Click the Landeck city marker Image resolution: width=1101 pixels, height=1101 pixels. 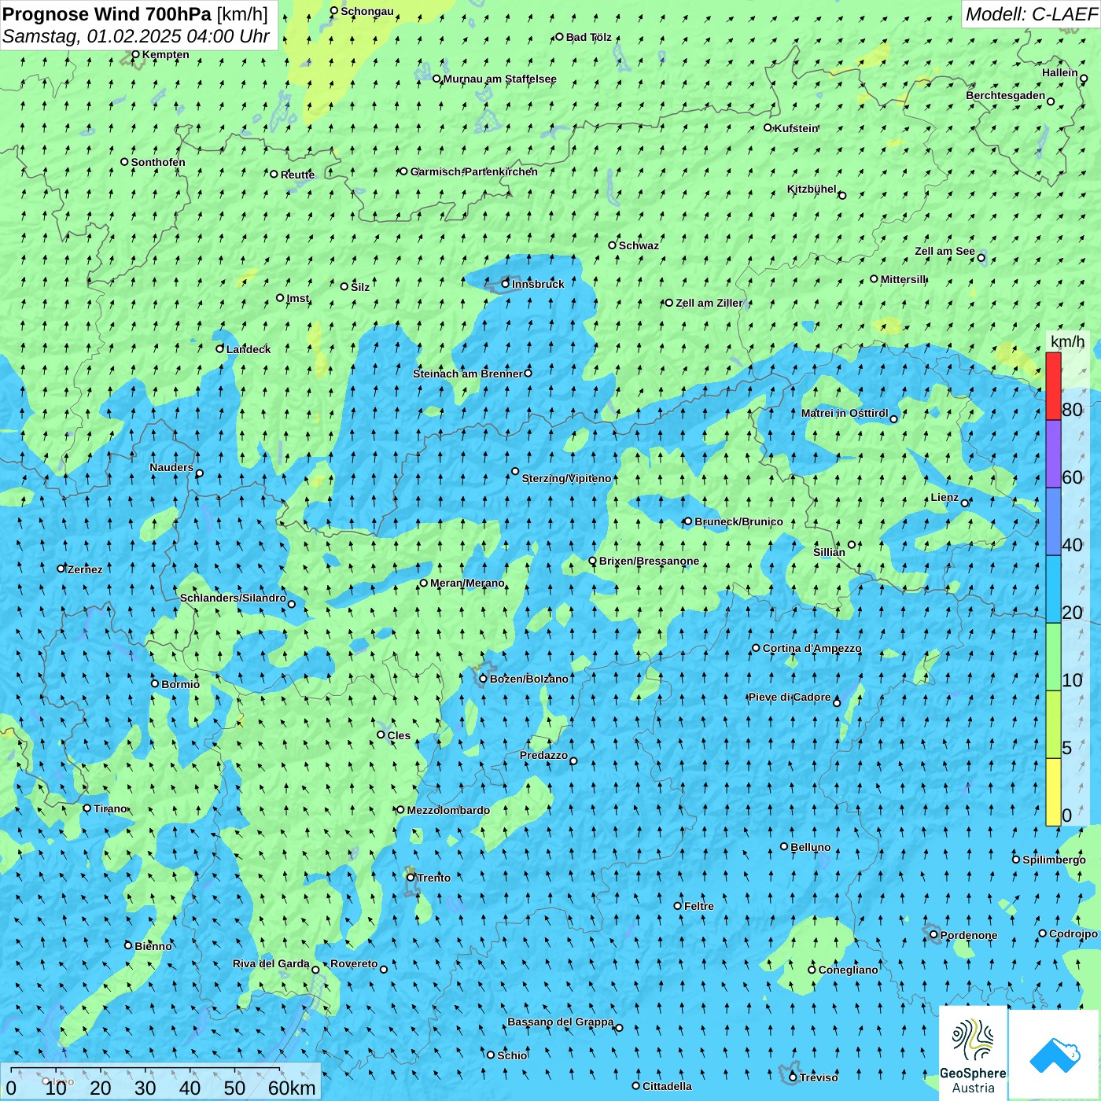pyautogui.click(x=220, y=348)
